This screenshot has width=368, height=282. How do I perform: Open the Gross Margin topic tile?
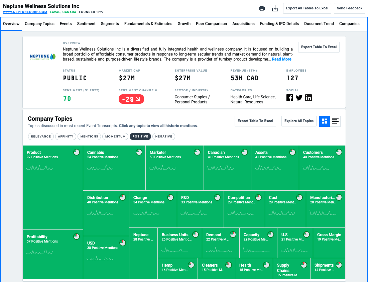click(329, 243)
